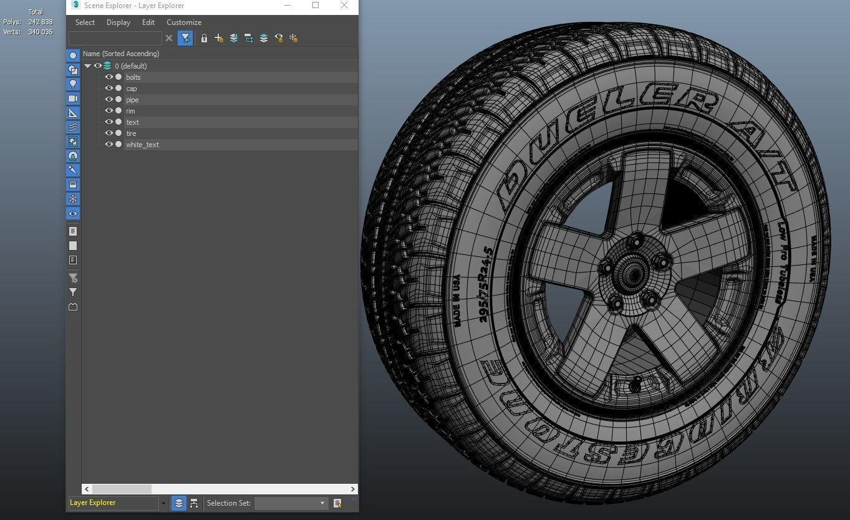
Task: Toggle the Display Groups filter icon
Action: 73,142
